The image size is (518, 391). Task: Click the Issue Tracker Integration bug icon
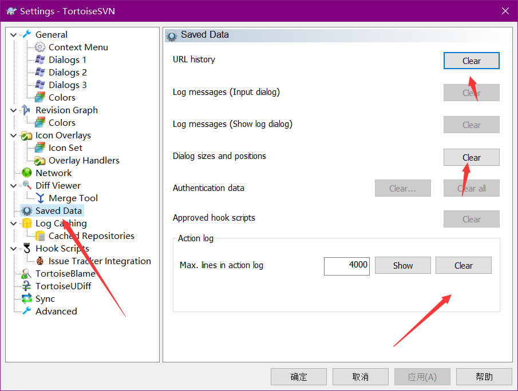[x=40, y=261]
